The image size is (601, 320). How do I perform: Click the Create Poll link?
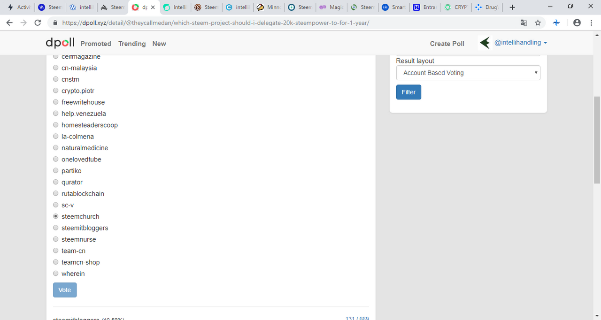(447, 44)
